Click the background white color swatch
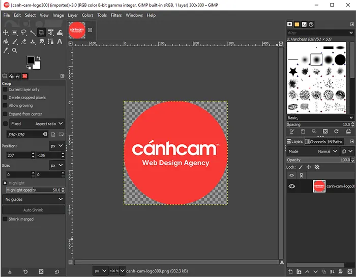 [38, 66]
